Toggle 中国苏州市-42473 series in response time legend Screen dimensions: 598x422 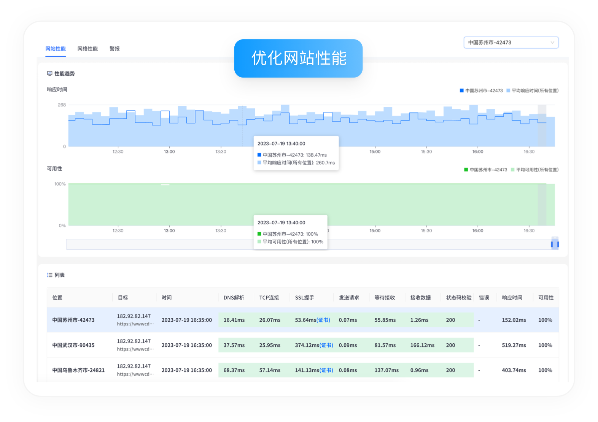click(482, 90)
